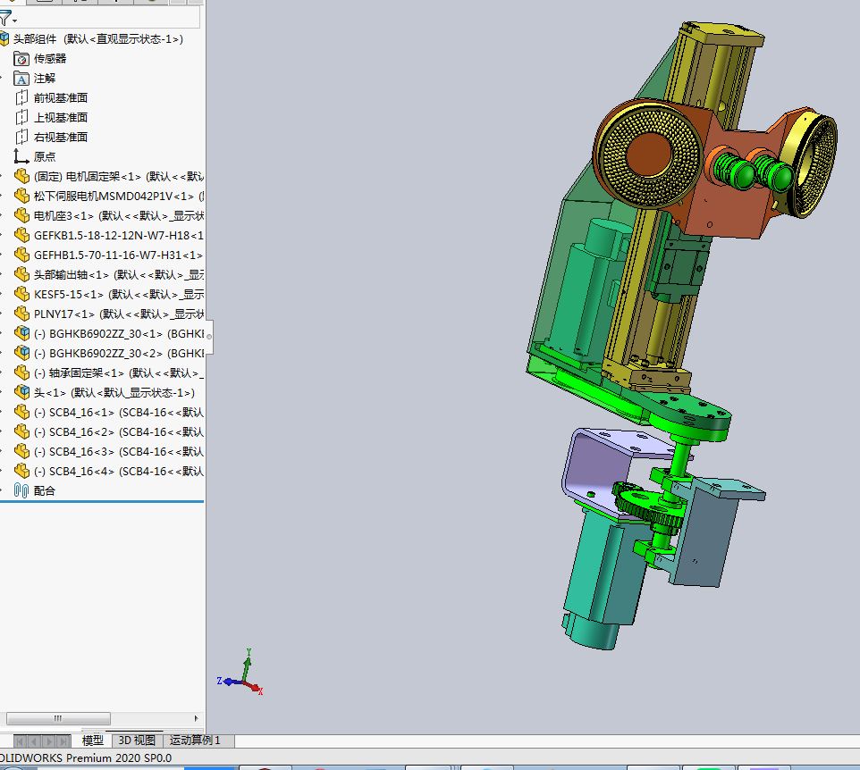The width and height of the screenshot is (860, 770).
Task: Click the subassembly icon of BGHKB6902ZZ_30<1>
Action: coord(22,333)
